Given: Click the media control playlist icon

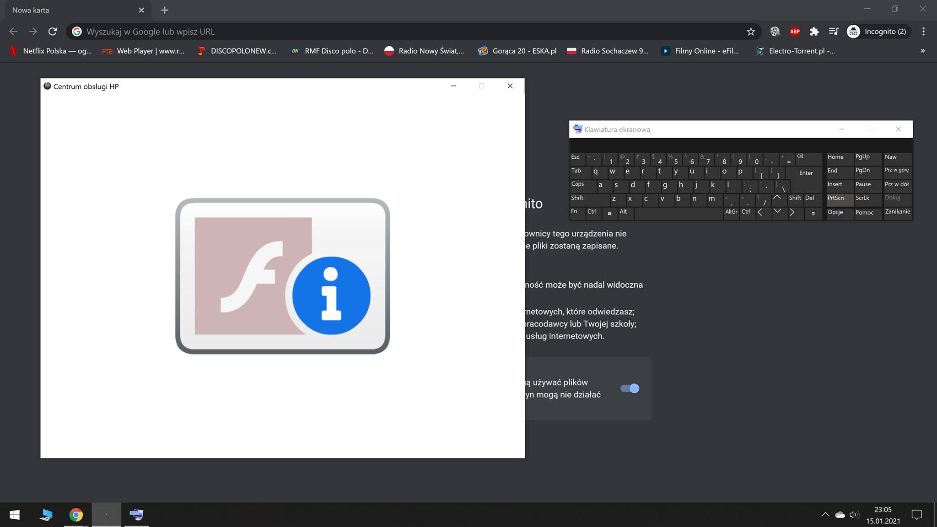Looking at the screenshot, I should tap(833, 32).
